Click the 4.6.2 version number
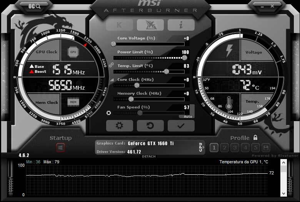The height and width of the screenshot is (202, 300). click(24, 155)
